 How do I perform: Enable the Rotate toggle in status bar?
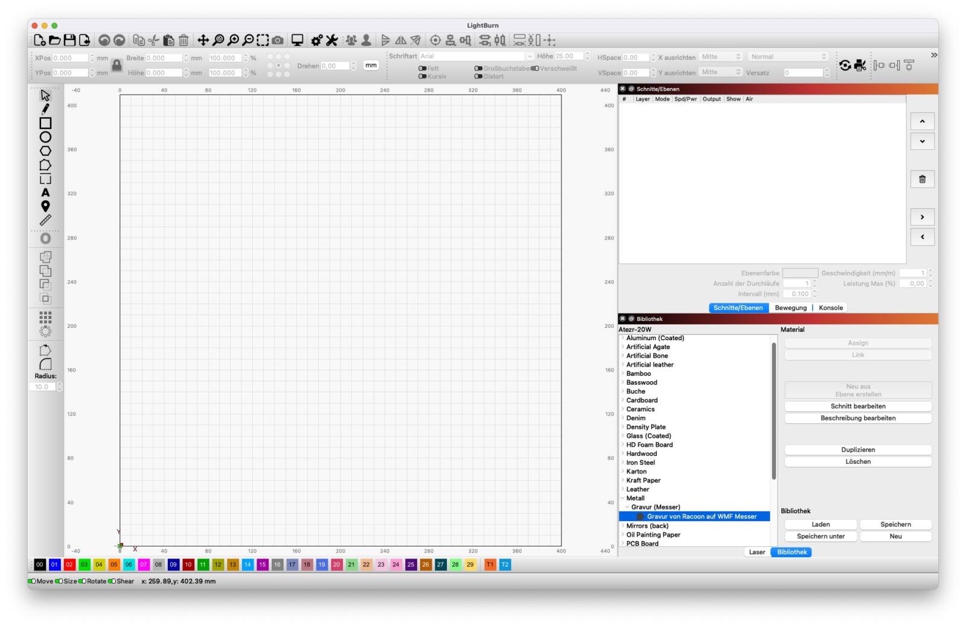click(83, 581)
